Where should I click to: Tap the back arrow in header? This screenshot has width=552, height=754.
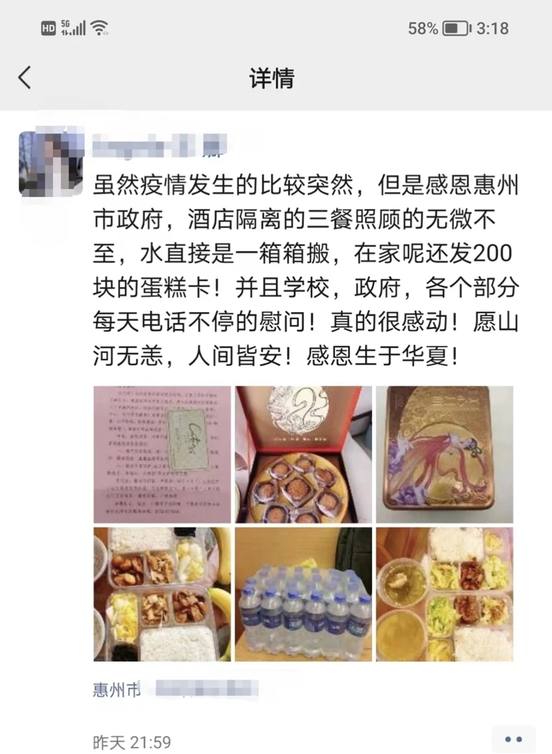[x=25, y=77]
